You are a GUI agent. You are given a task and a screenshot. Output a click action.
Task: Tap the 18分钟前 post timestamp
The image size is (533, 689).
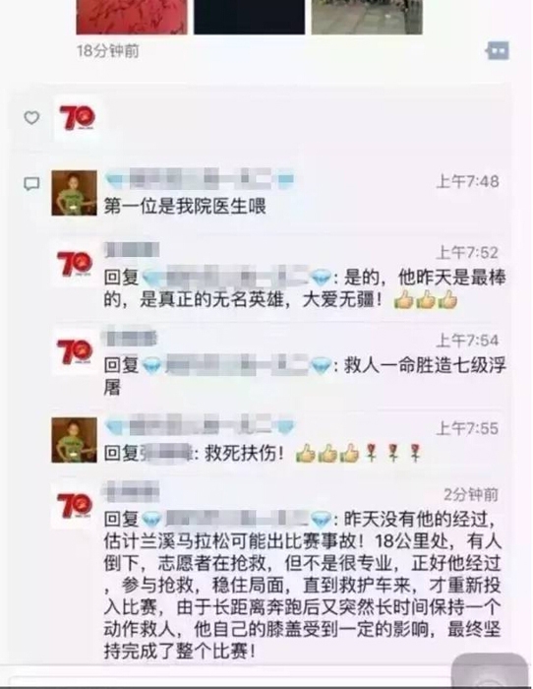tap(108, 51)
